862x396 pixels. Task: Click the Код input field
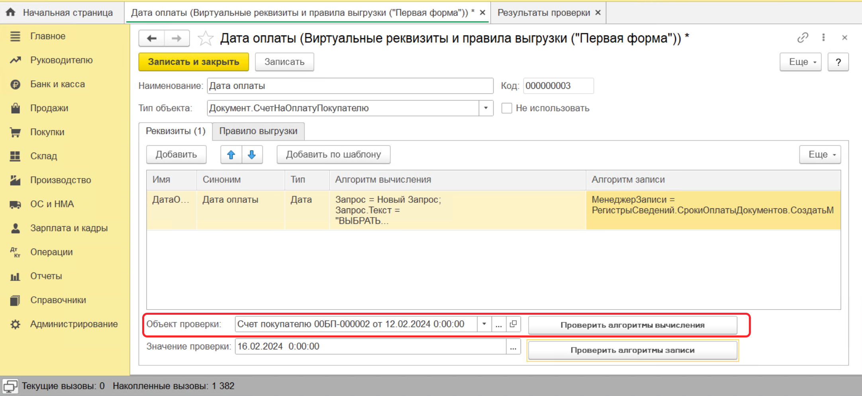click(x=558, y=86)
